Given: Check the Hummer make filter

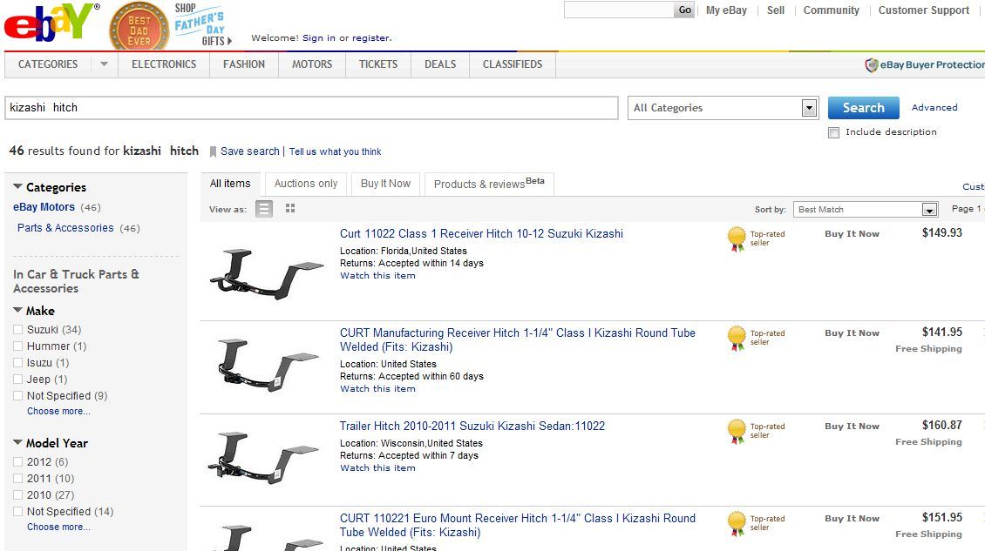Looking at the screenshot, I should click(18, 346).
